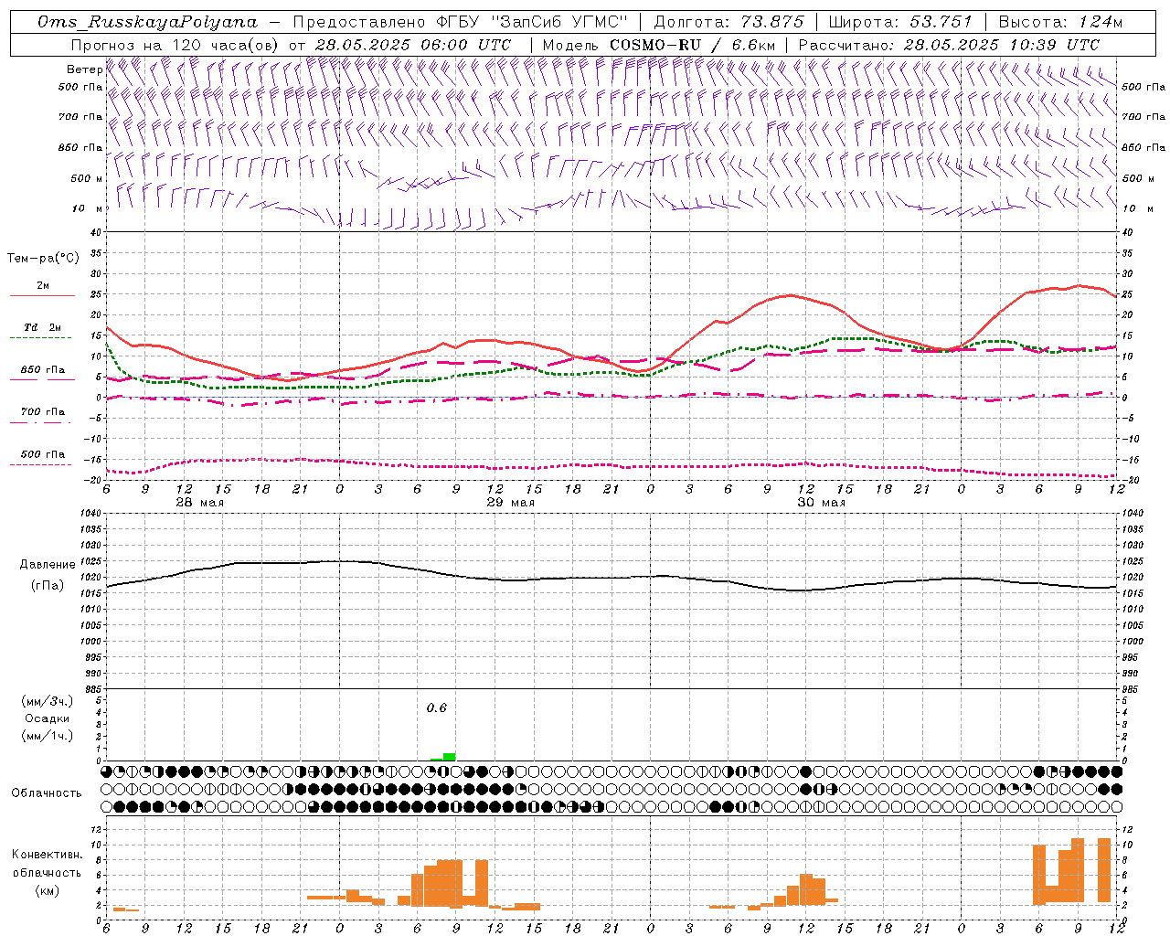Click the left '500 гПа' wind level label

(80, 87)
